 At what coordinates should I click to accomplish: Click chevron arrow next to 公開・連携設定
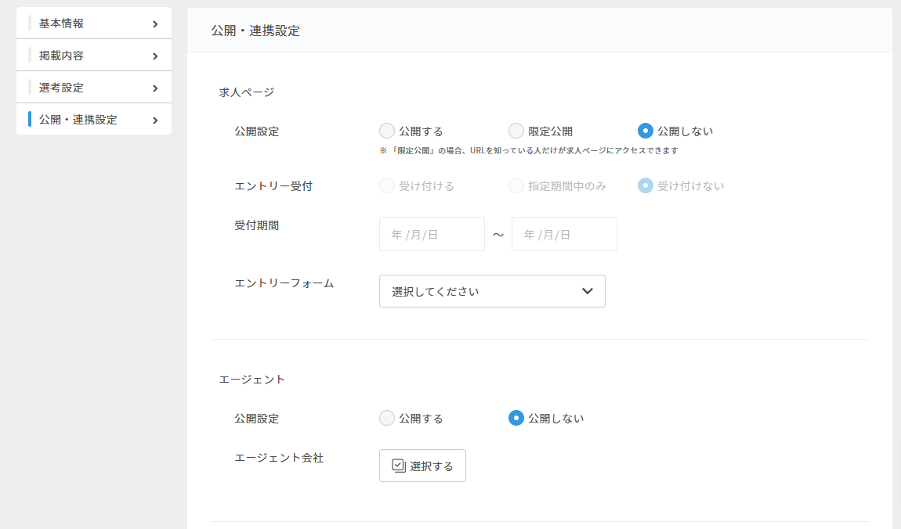pyautogui.click(x=155, y=120)
